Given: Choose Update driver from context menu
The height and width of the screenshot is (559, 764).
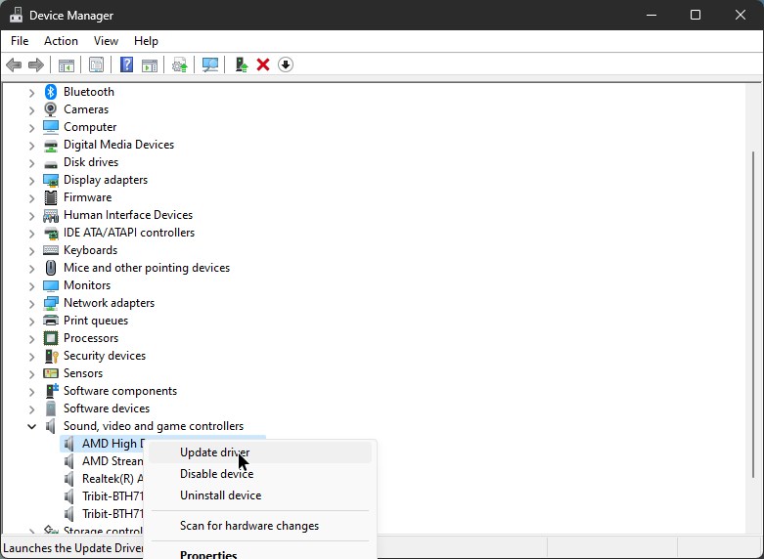Looking at the screenshot, I should (x=260, y=452).
